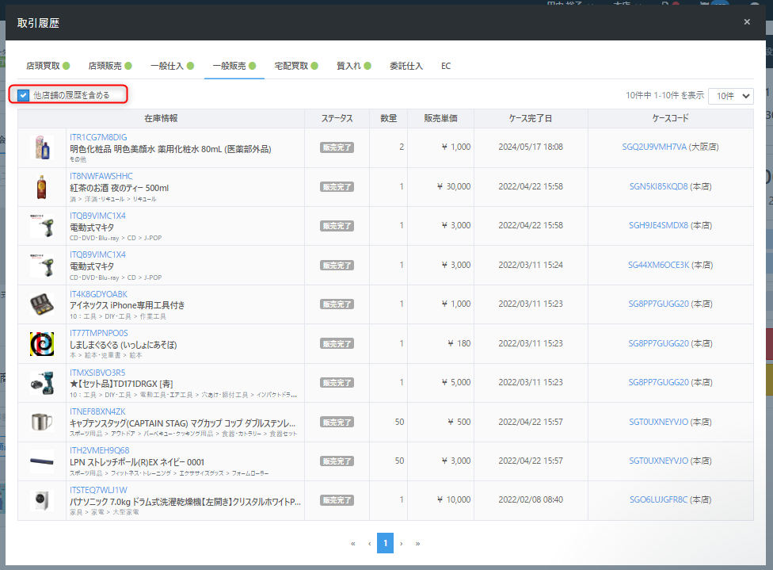Click the cosmetics bottle product thumbnail

coord(42,147)
